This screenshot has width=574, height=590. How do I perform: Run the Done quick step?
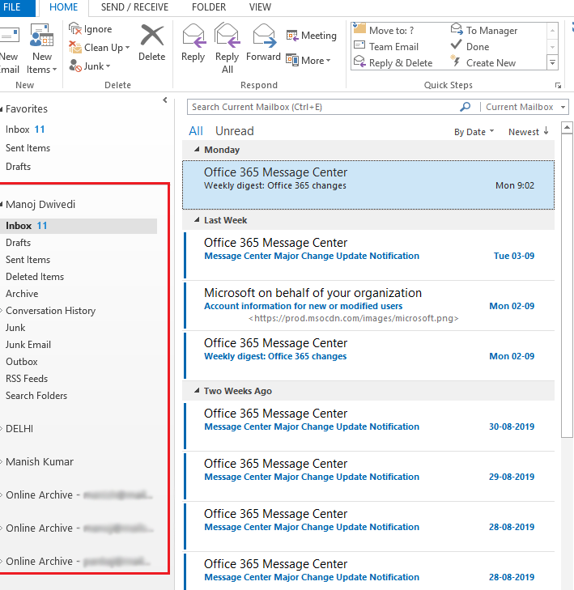pos(470,47)
